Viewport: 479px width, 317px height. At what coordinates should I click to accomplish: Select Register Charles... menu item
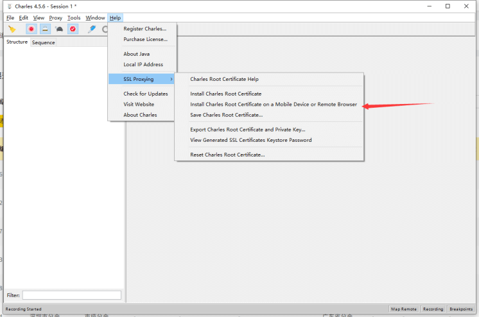[145, 29]
